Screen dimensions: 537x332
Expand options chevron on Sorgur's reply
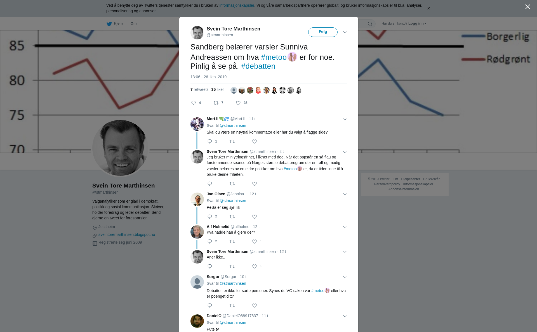coord(345,277)
